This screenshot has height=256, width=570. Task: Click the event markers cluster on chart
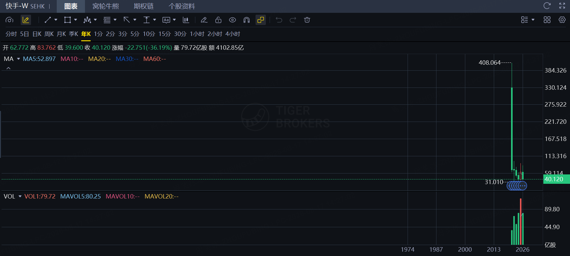pos(517,186)
